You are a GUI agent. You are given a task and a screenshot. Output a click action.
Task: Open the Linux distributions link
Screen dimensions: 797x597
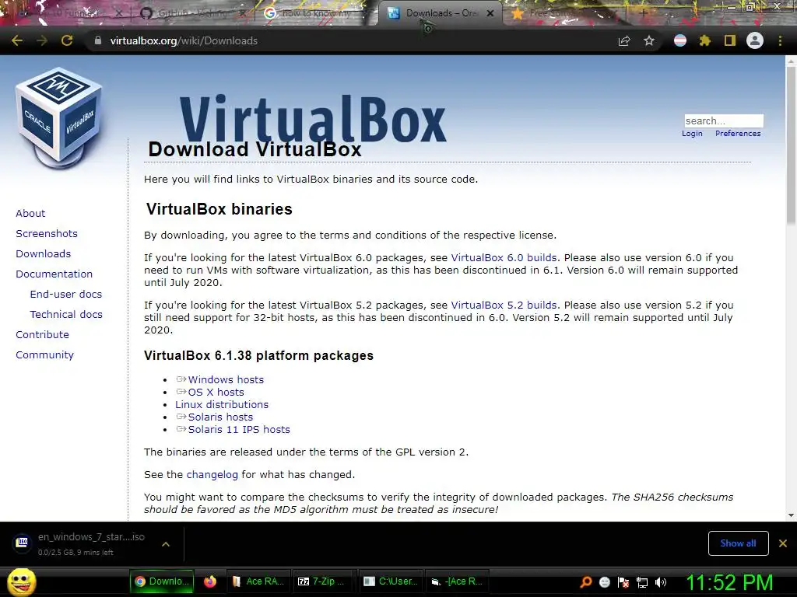[222, 404]
